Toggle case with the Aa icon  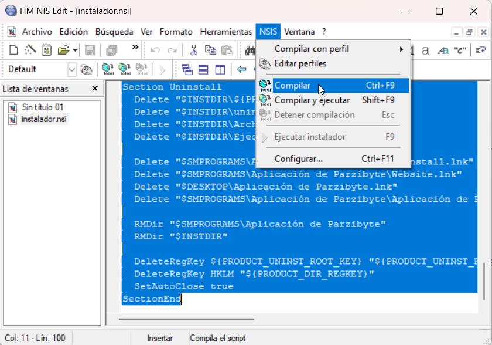tap(443, 50)
